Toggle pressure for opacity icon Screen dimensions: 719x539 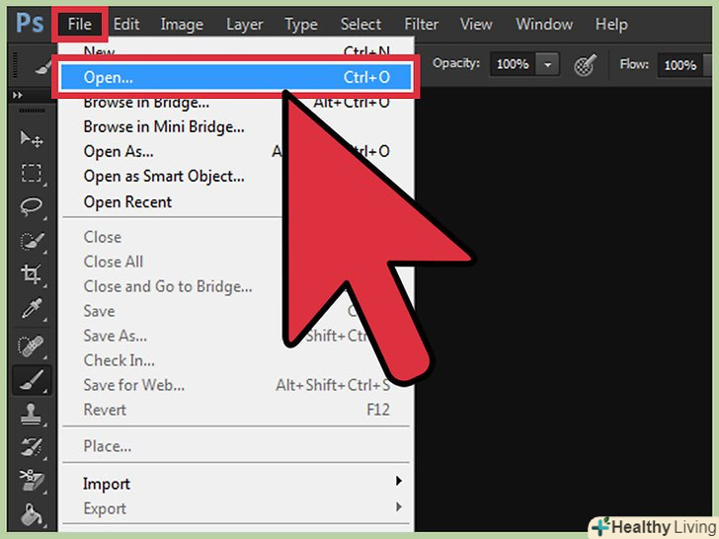tap(585, 64)
